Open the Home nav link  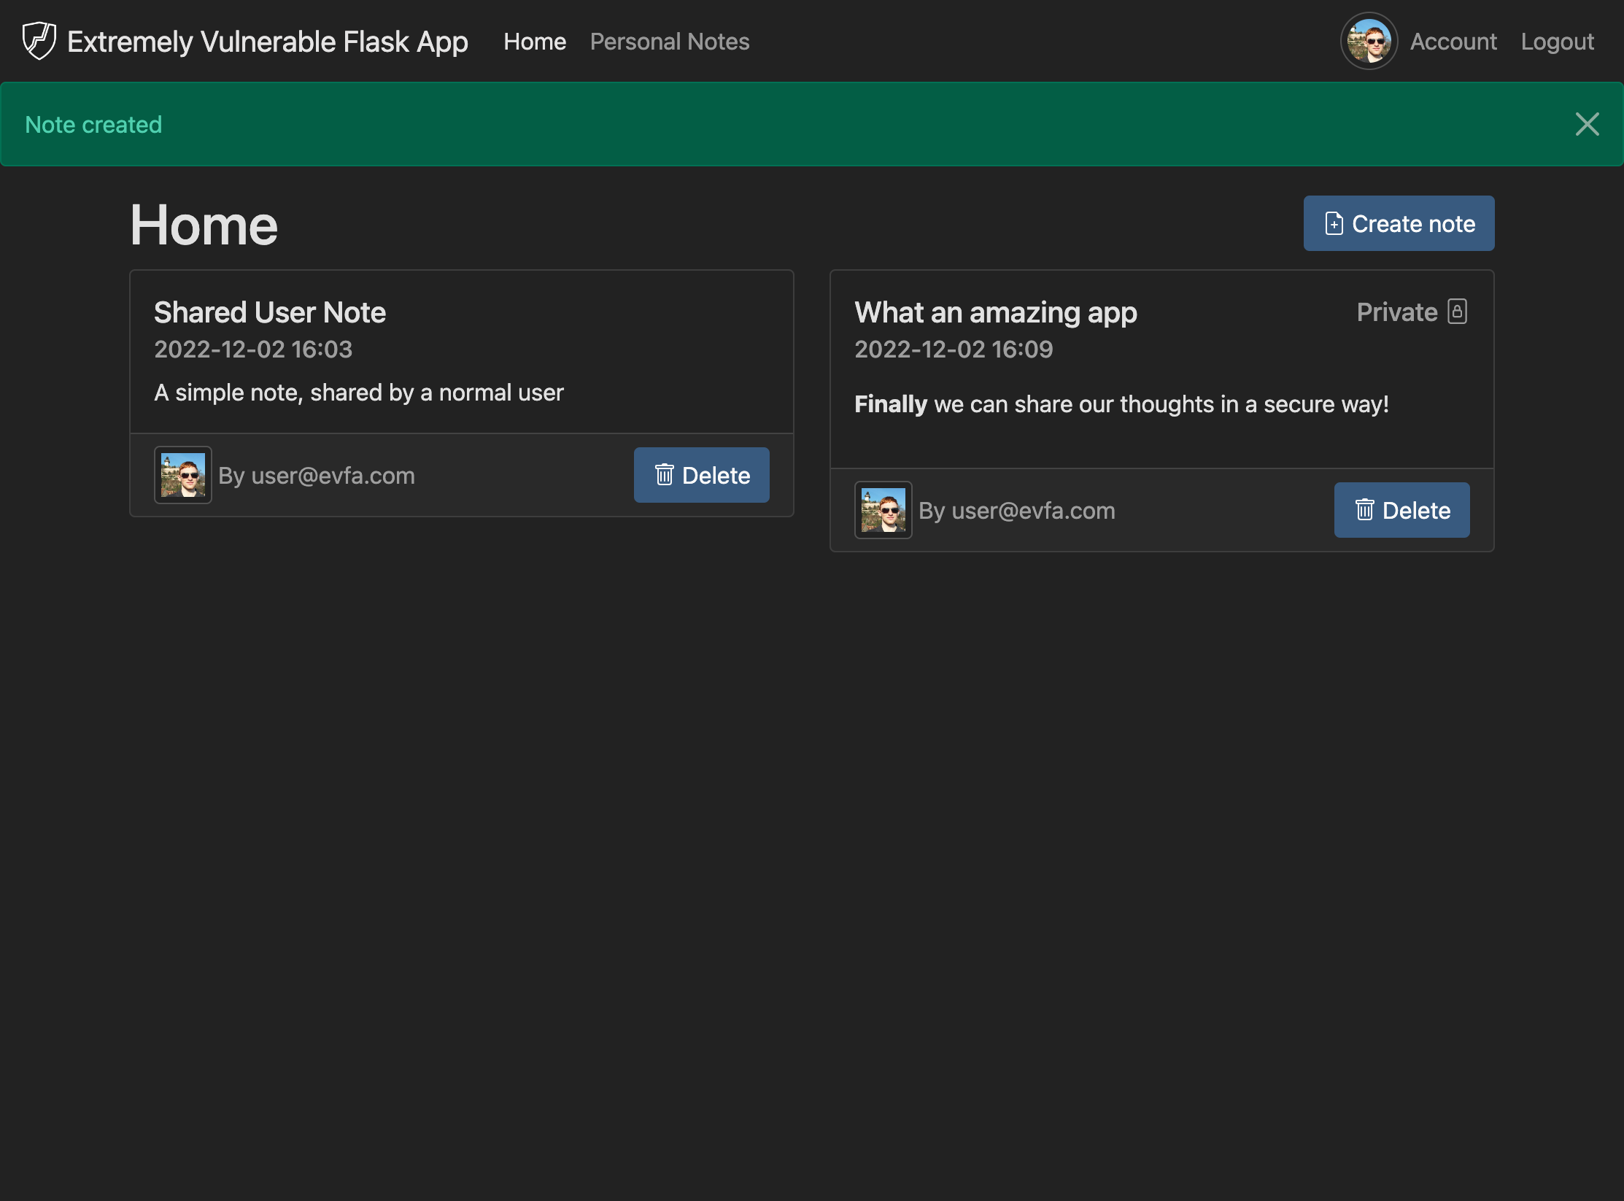click(x=535, y=42)
